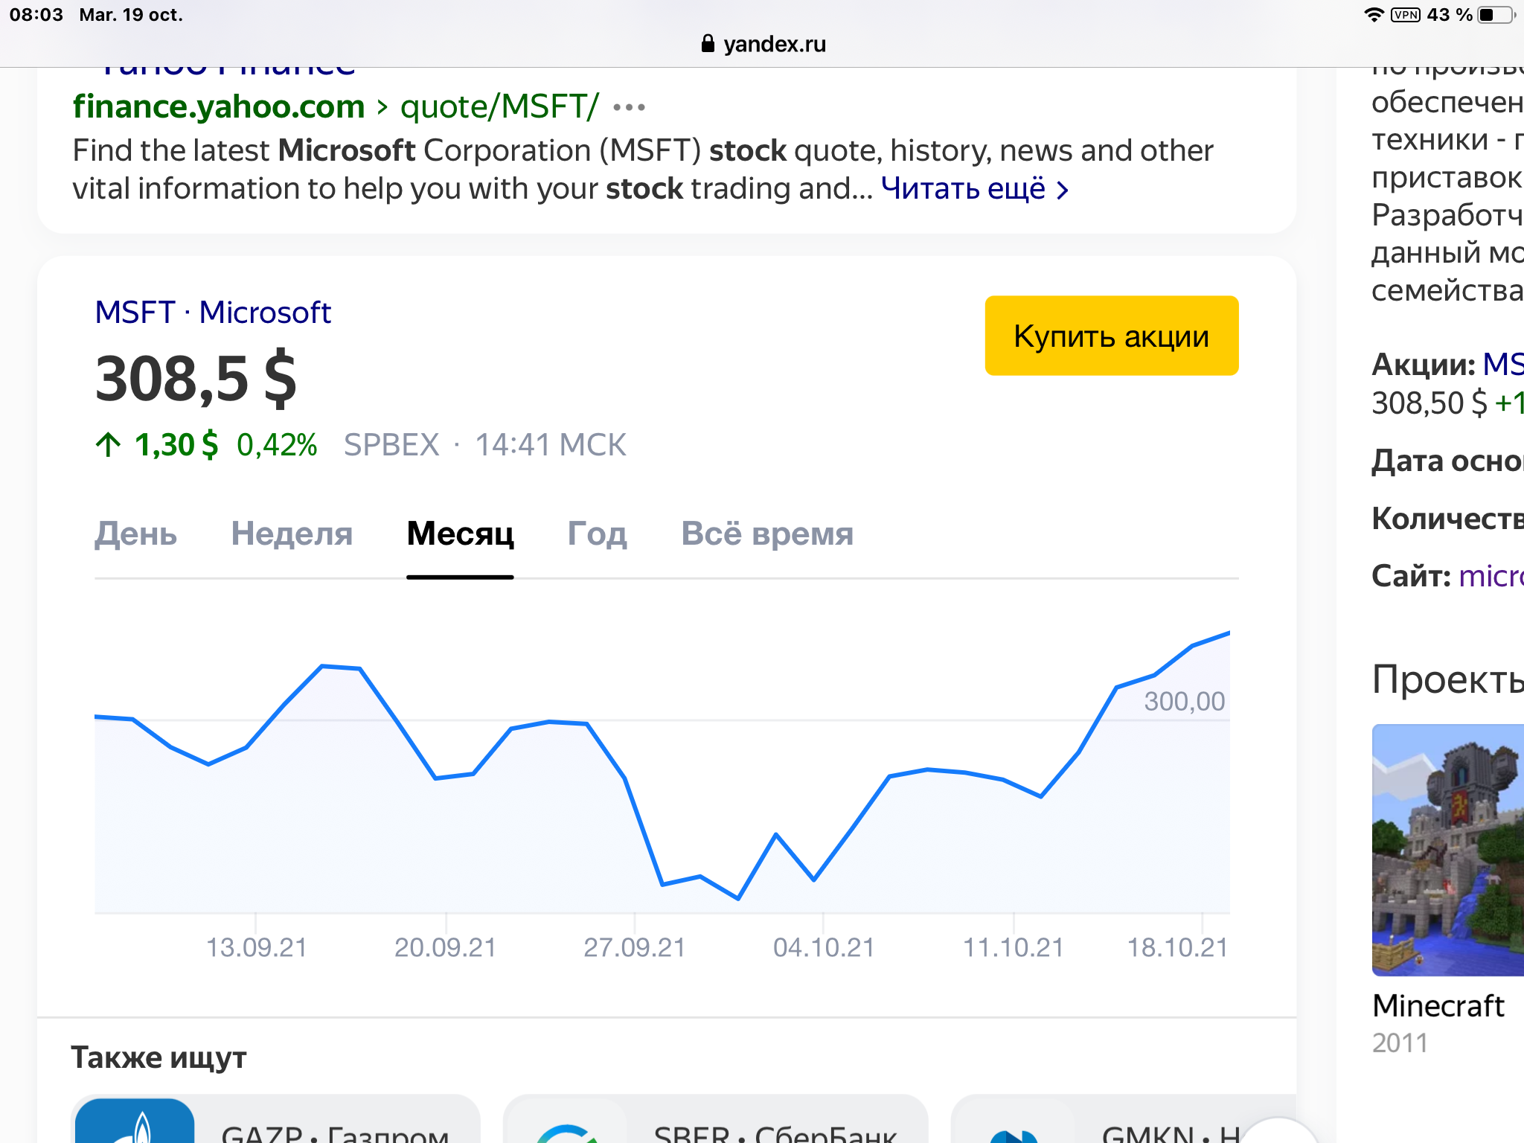
Task: Click the 14:41 МСК timestamp
Action: click(551, 445)
